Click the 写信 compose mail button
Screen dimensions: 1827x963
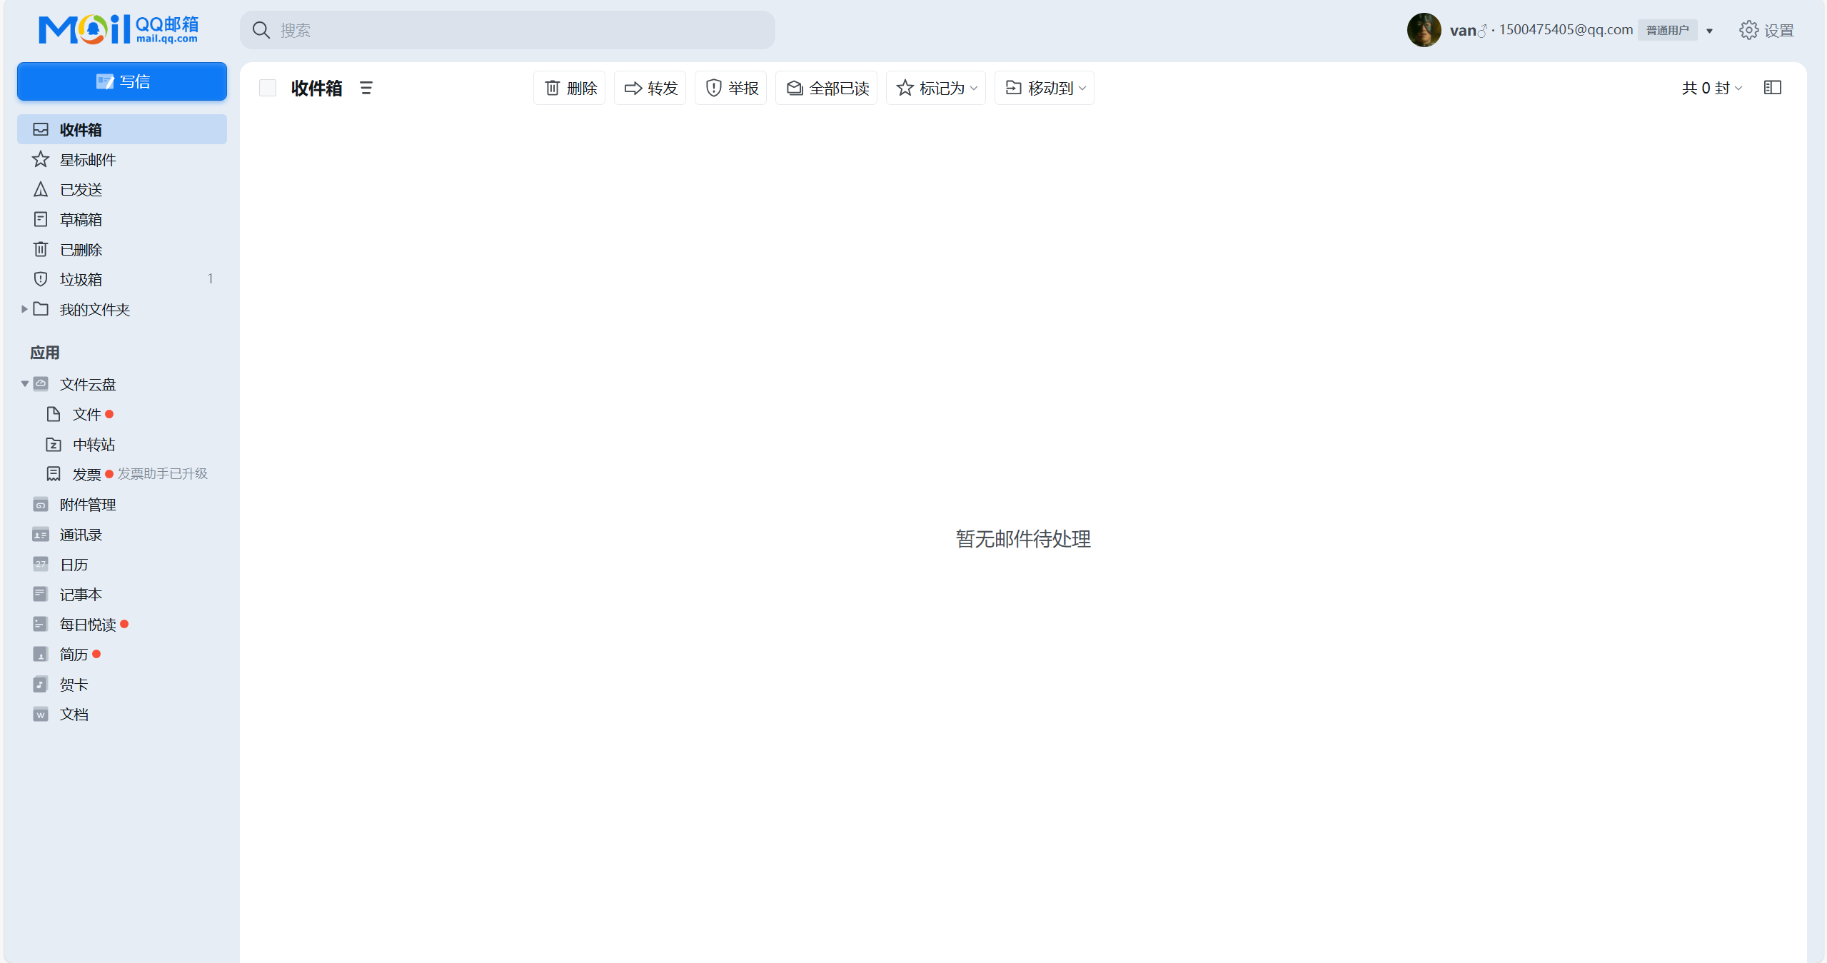click(122, 81)
